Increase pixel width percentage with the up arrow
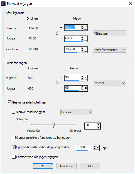The image size is (135, 174). click(82, 77)
